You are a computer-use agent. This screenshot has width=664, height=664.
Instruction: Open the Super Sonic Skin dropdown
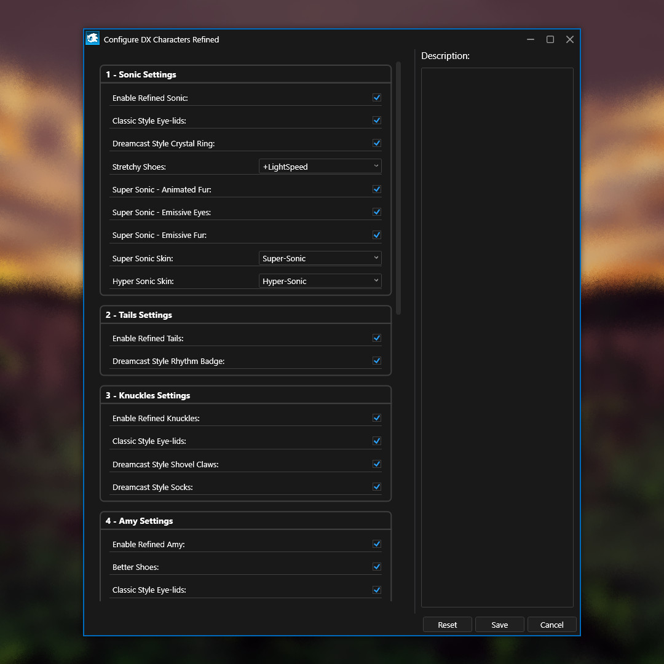pos(320,258)
